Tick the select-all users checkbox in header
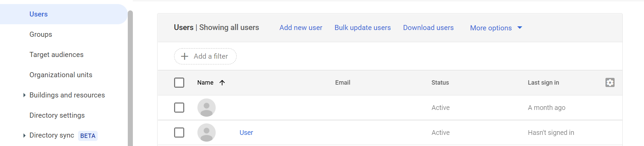Viewport: 644px width, 146px height. pos(179,83)
